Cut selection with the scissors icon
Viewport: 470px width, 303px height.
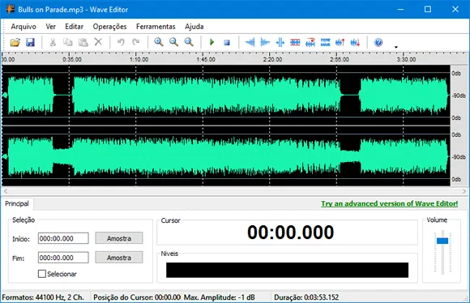53,42
